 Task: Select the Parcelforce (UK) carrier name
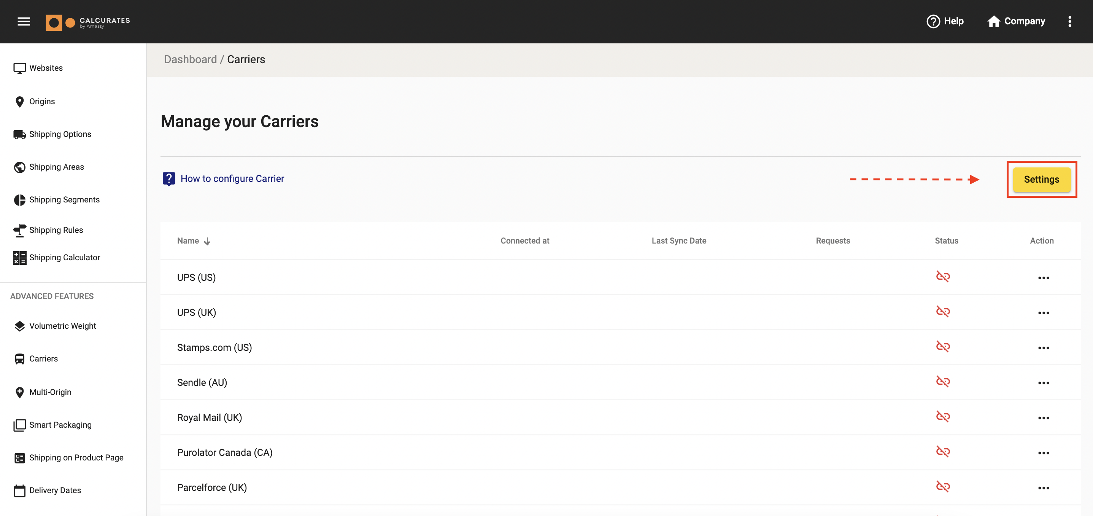click(212, 488)
